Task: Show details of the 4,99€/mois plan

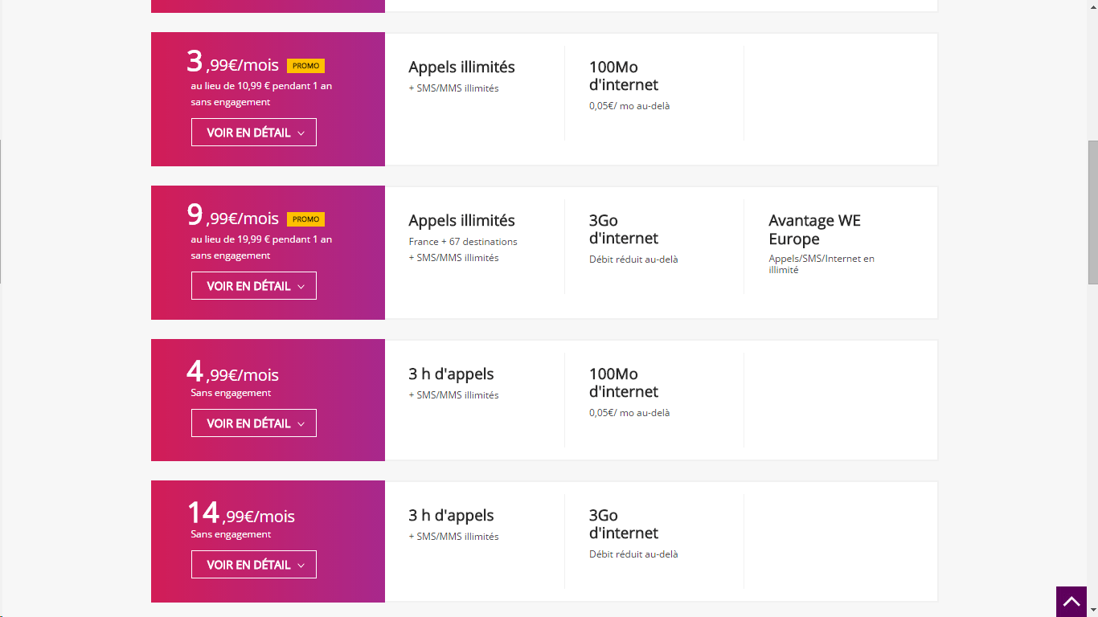Action: 253,423
